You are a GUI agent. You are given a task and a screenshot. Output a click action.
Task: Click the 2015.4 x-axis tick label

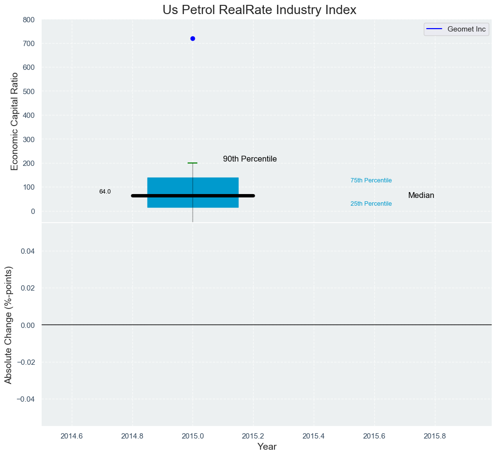314,436
